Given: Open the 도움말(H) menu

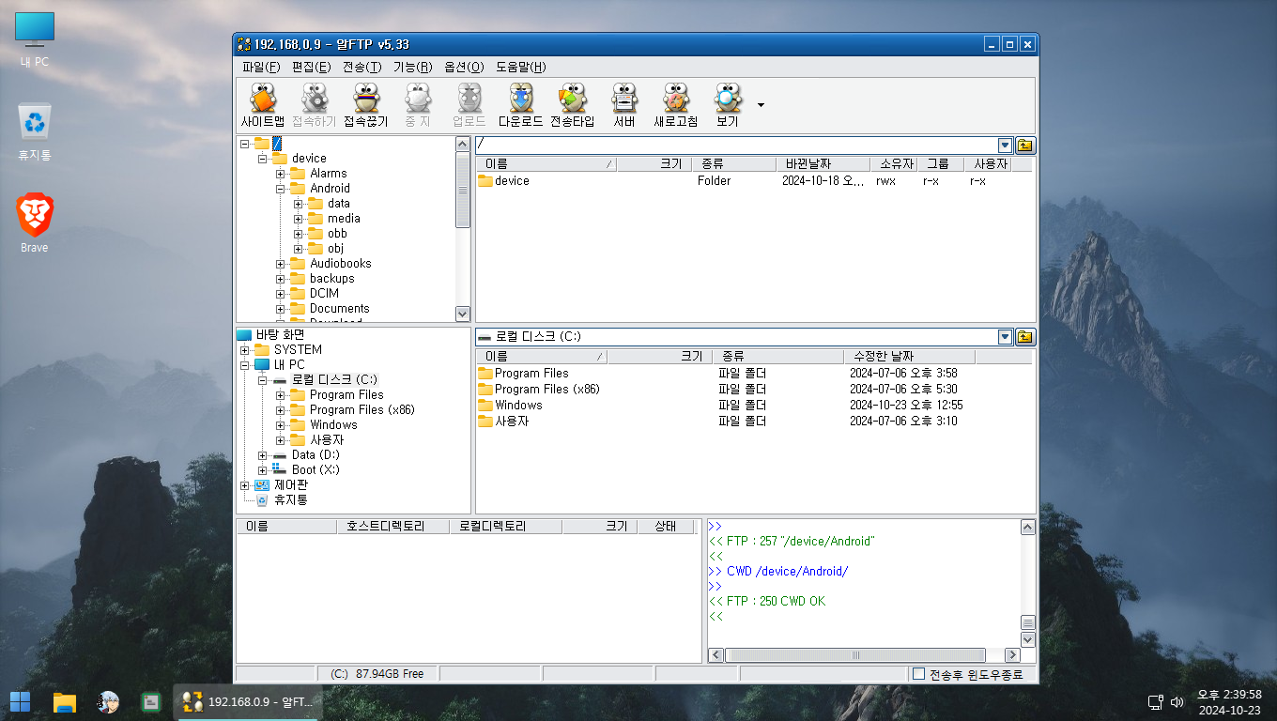Looking at the screenshot, I should pos(521,67).
